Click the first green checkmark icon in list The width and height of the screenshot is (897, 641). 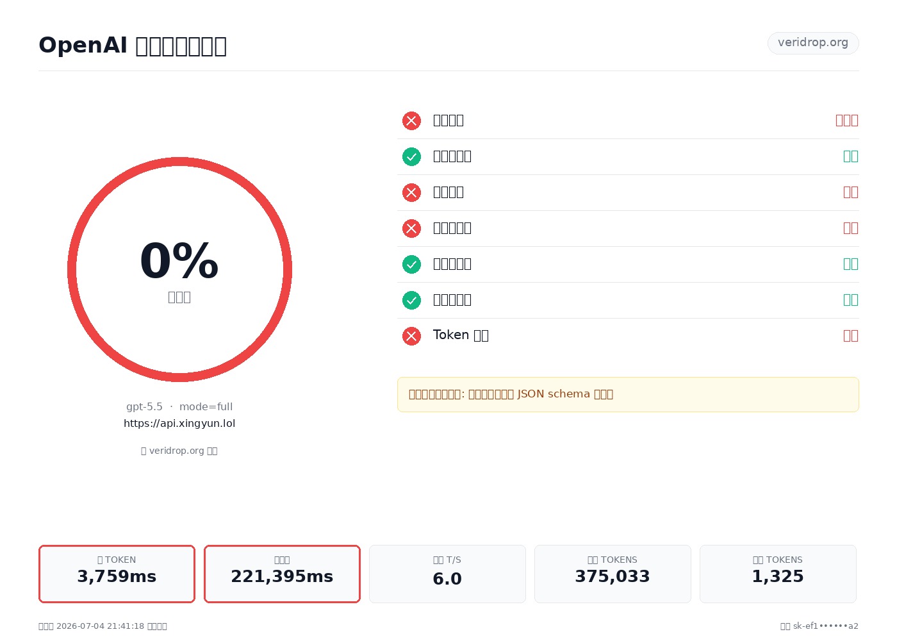pyautogui.click(x=411, y=156)
